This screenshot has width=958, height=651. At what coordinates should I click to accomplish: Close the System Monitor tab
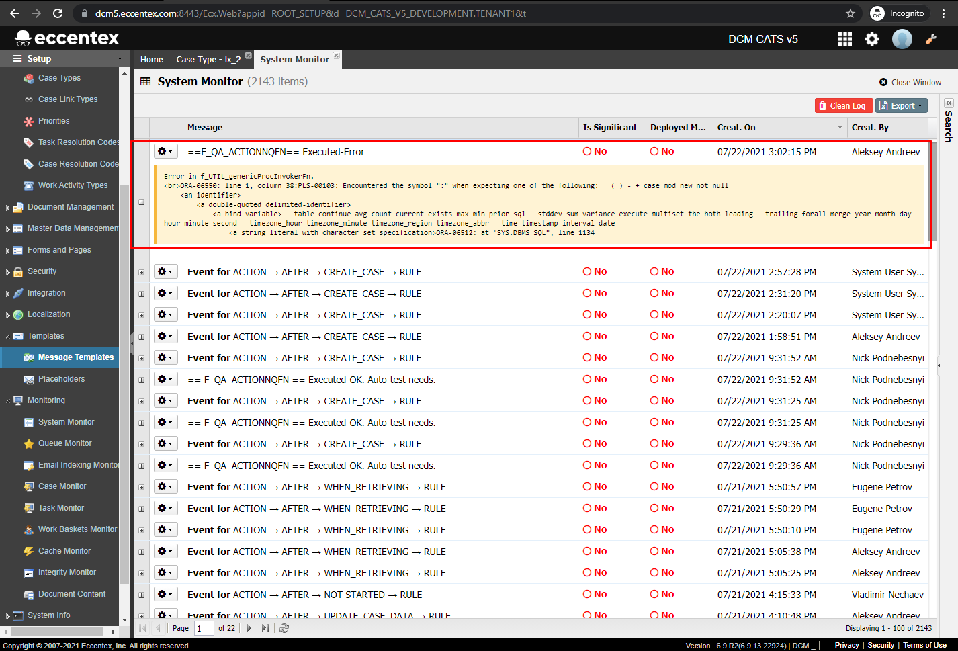click(337, 55)
